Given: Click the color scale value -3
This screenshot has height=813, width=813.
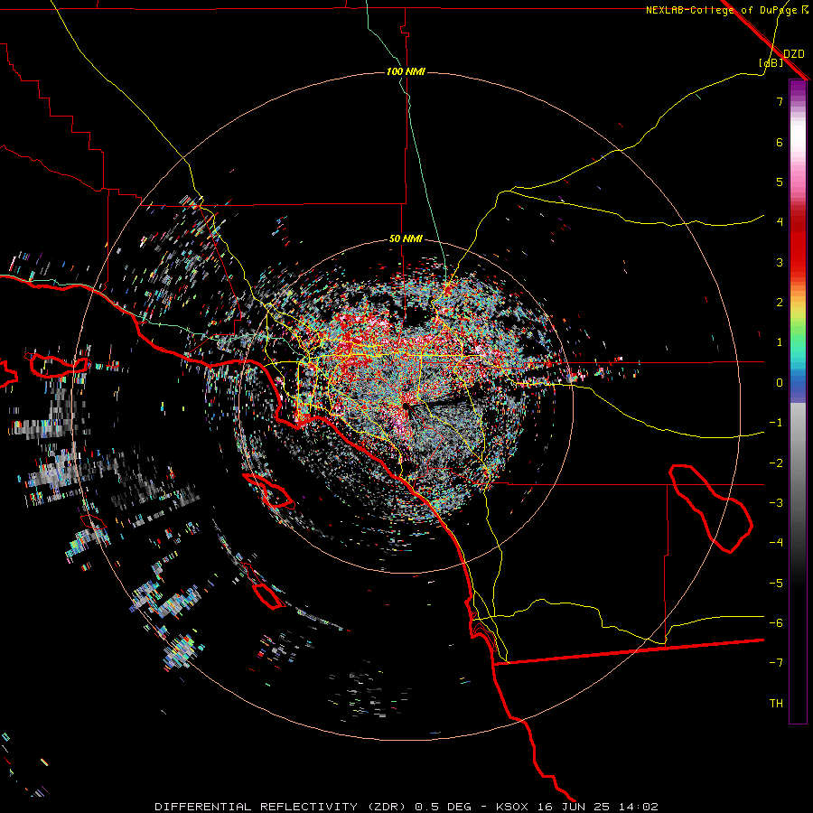Looking at the screenshot, I should coord(776,503).
